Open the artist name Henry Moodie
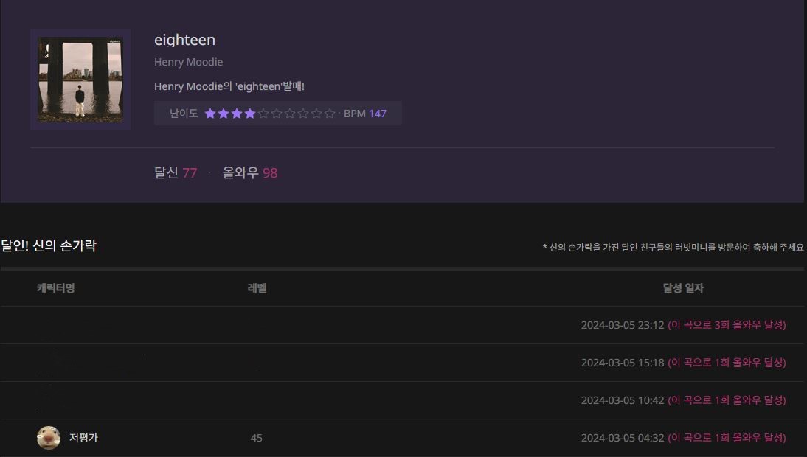Viewport: 807px width, 457px height. point(188,62)
